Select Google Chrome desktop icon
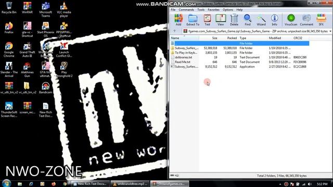 (9, 50)
